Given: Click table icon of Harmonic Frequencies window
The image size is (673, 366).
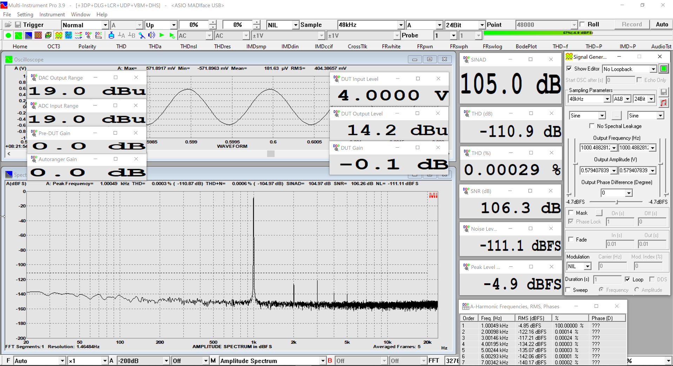Looking at the screenshot, I should pyautogui.click(x=466, y=306).
